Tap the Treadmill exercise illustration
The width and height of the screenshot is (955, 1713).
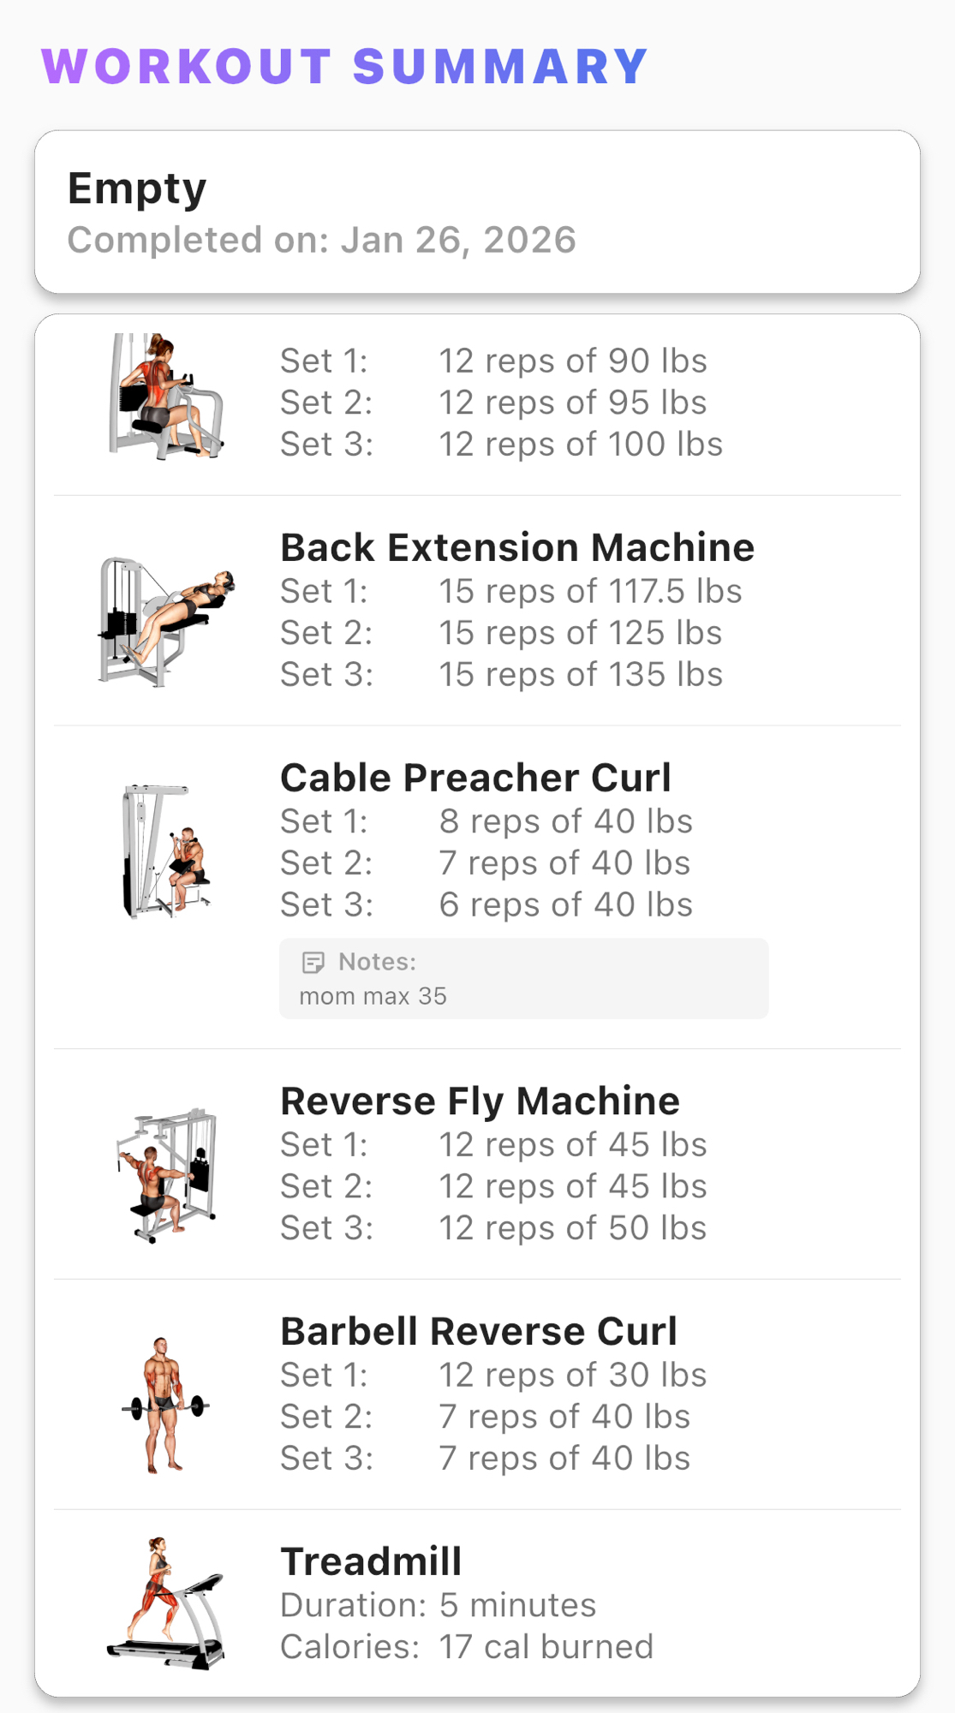pos(165,1603)
